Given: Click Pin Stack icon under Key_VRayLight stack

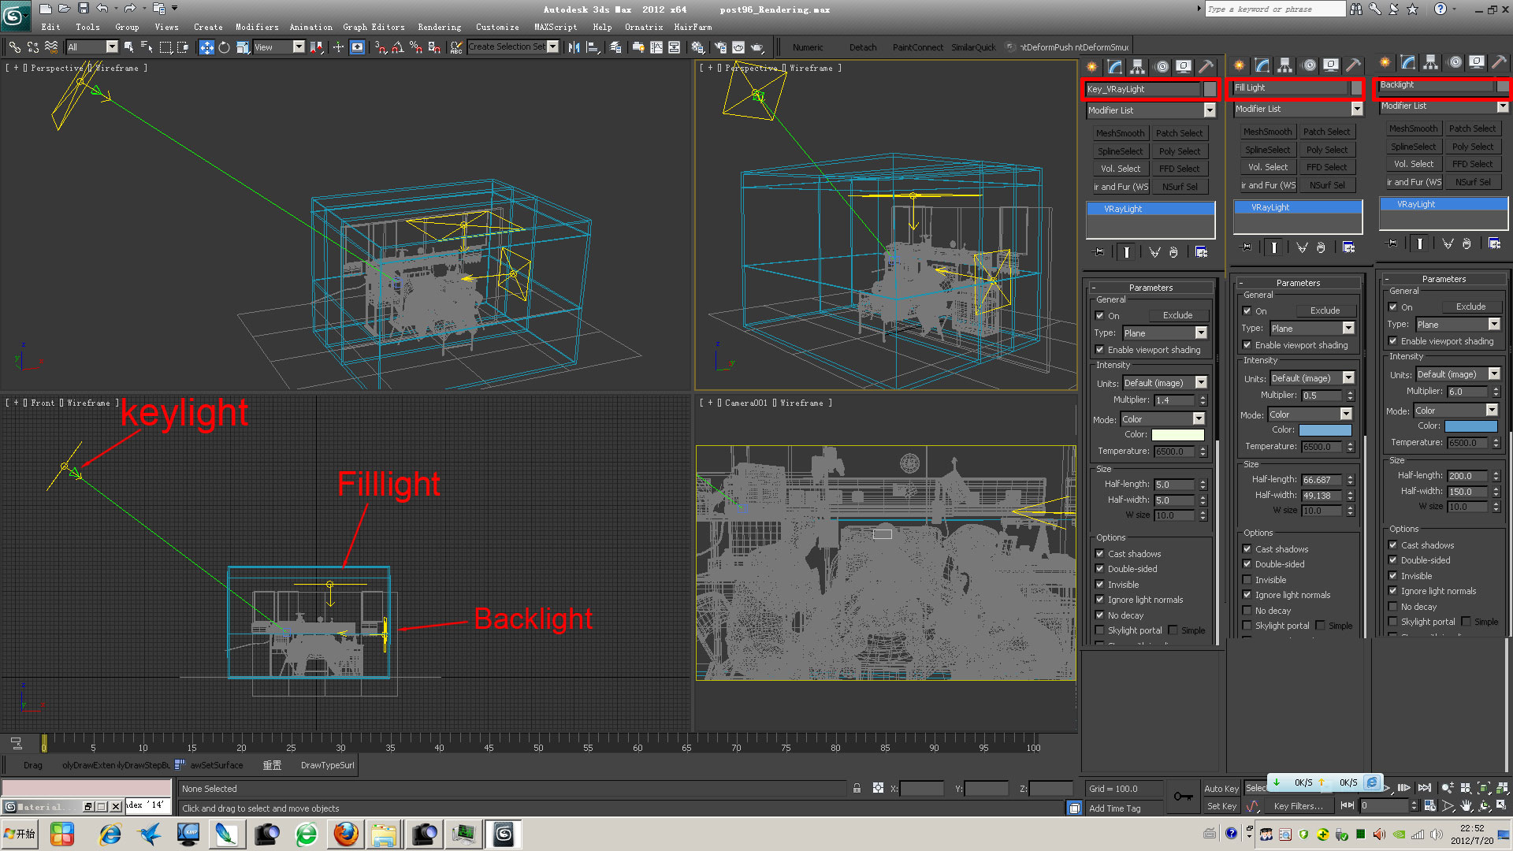Looking at the screenshot, I should [1099, 252].
